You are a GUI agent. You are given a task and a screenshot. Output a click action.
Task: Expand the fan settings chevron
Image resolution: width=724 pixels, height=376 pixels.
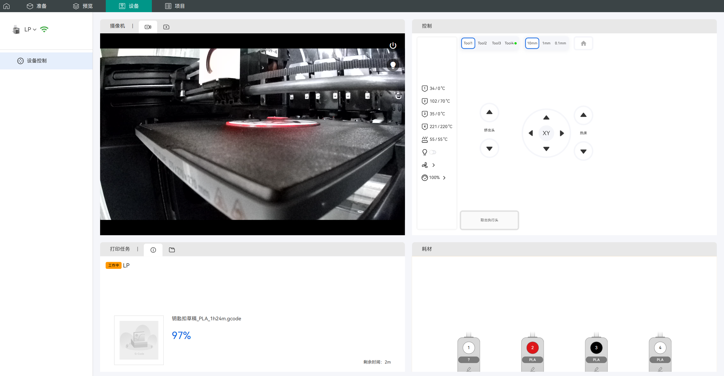(x=433, y=165)
